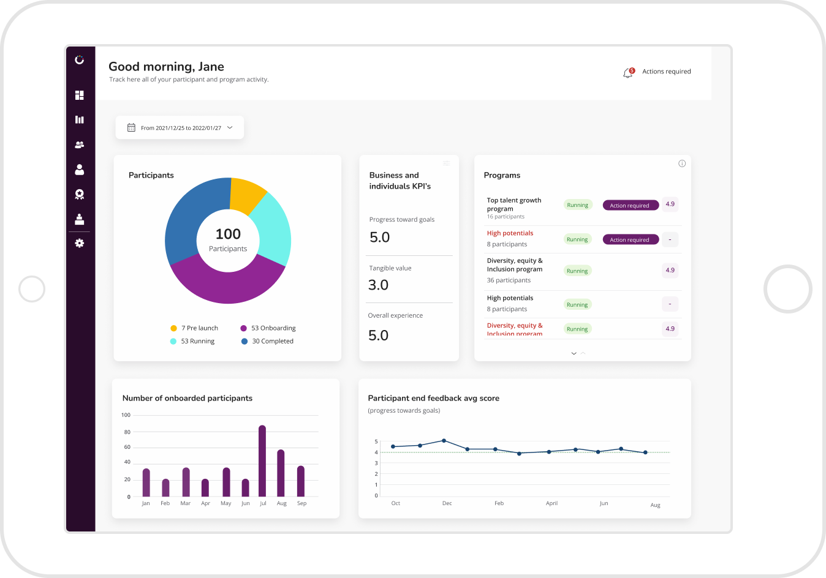Click the info icon in Programs card
The image size is (826, 578).
pos(682,163)
